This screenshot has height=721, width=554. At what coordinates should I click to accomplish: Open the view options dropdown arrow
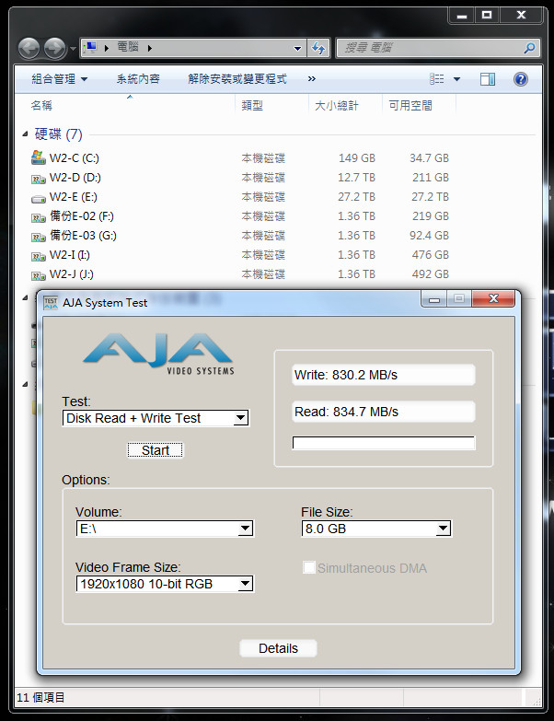pyautogui.click(x=456, y=79)
